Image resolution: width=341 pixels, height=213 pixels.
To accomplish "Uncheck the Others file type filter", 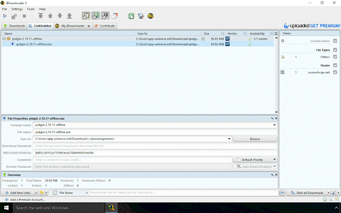I will click(x=335, y=57).
